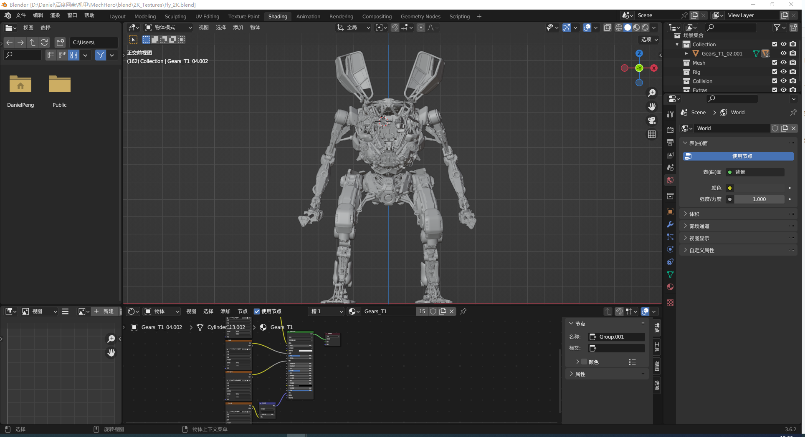The width and height of the screenshot is (805, 437).
Task: Open the 槽 1 material slot dropdown
Action: [x=327, y=311]
